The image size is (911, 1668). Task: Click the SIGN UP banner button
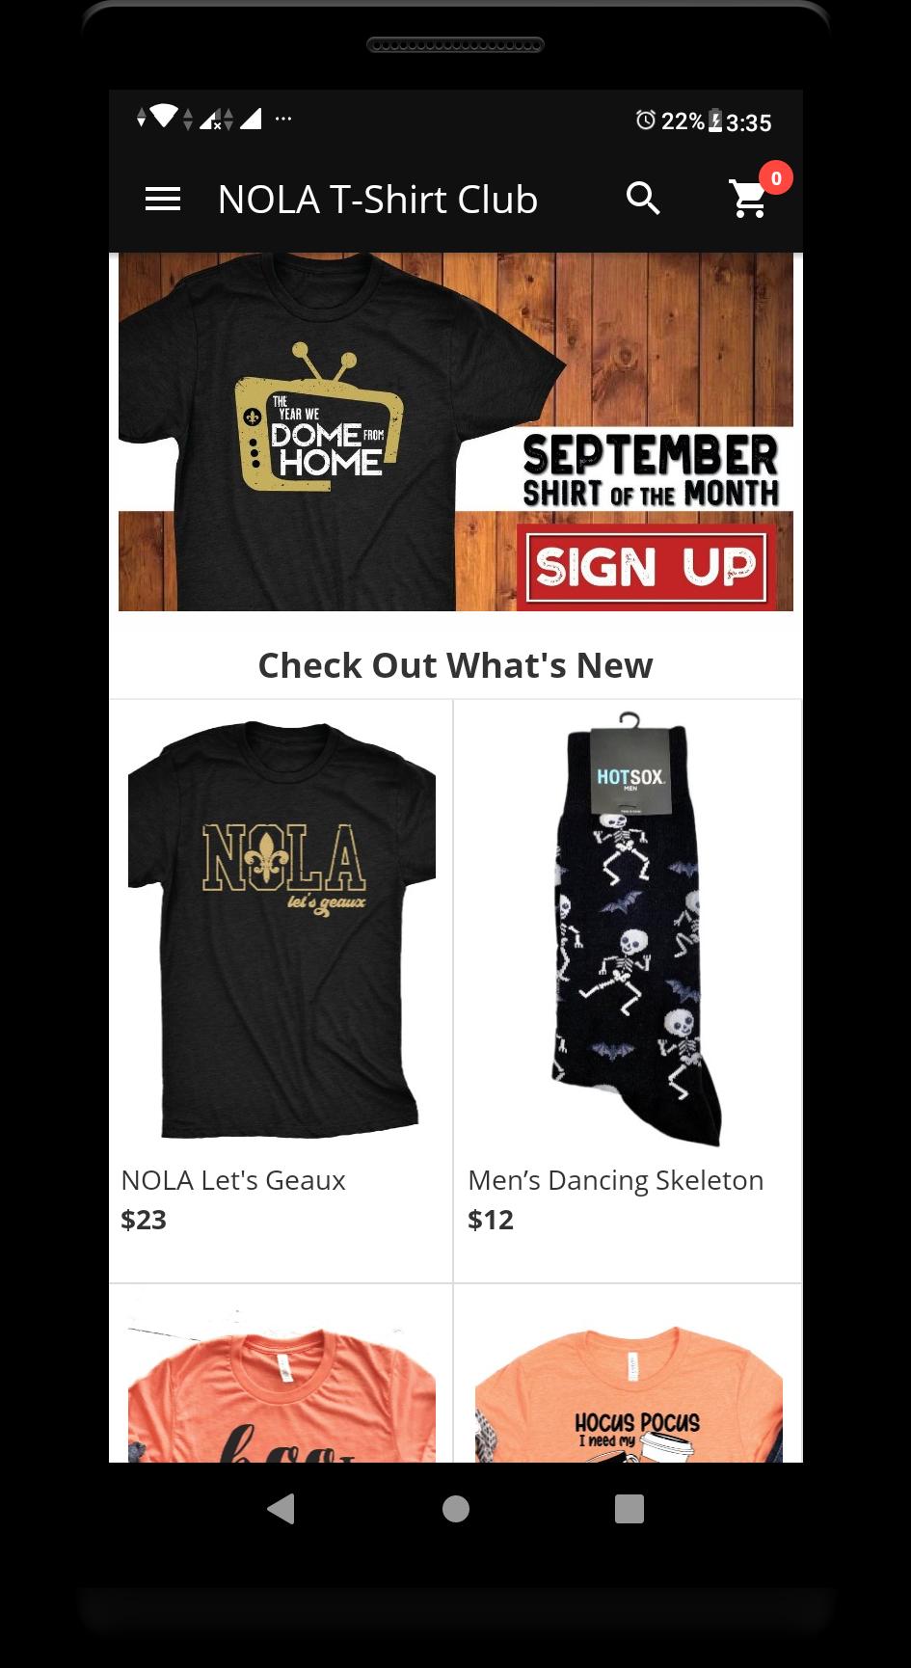pyautogui.click(x=647, y=566)
